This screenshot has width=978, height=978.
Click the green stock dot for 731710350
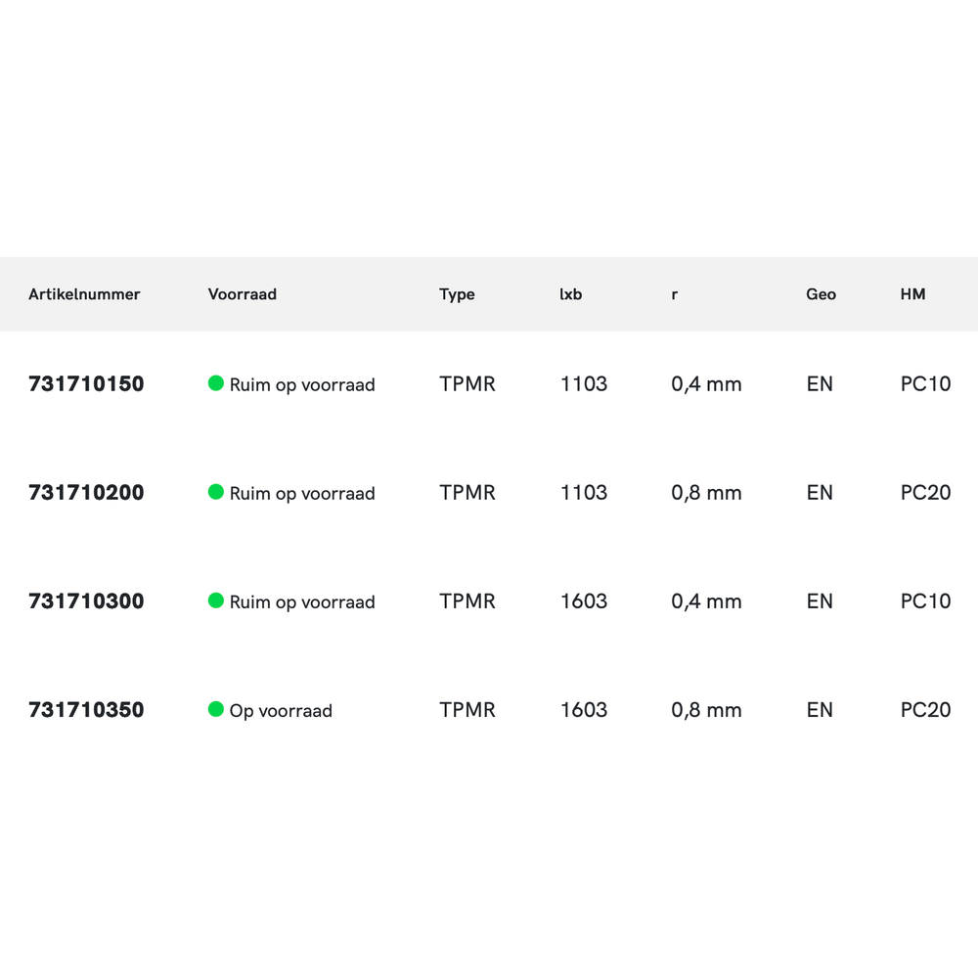216,709
